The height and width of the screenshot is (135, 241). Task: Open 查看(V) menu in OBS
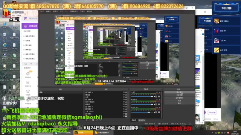tap(55, 12)
